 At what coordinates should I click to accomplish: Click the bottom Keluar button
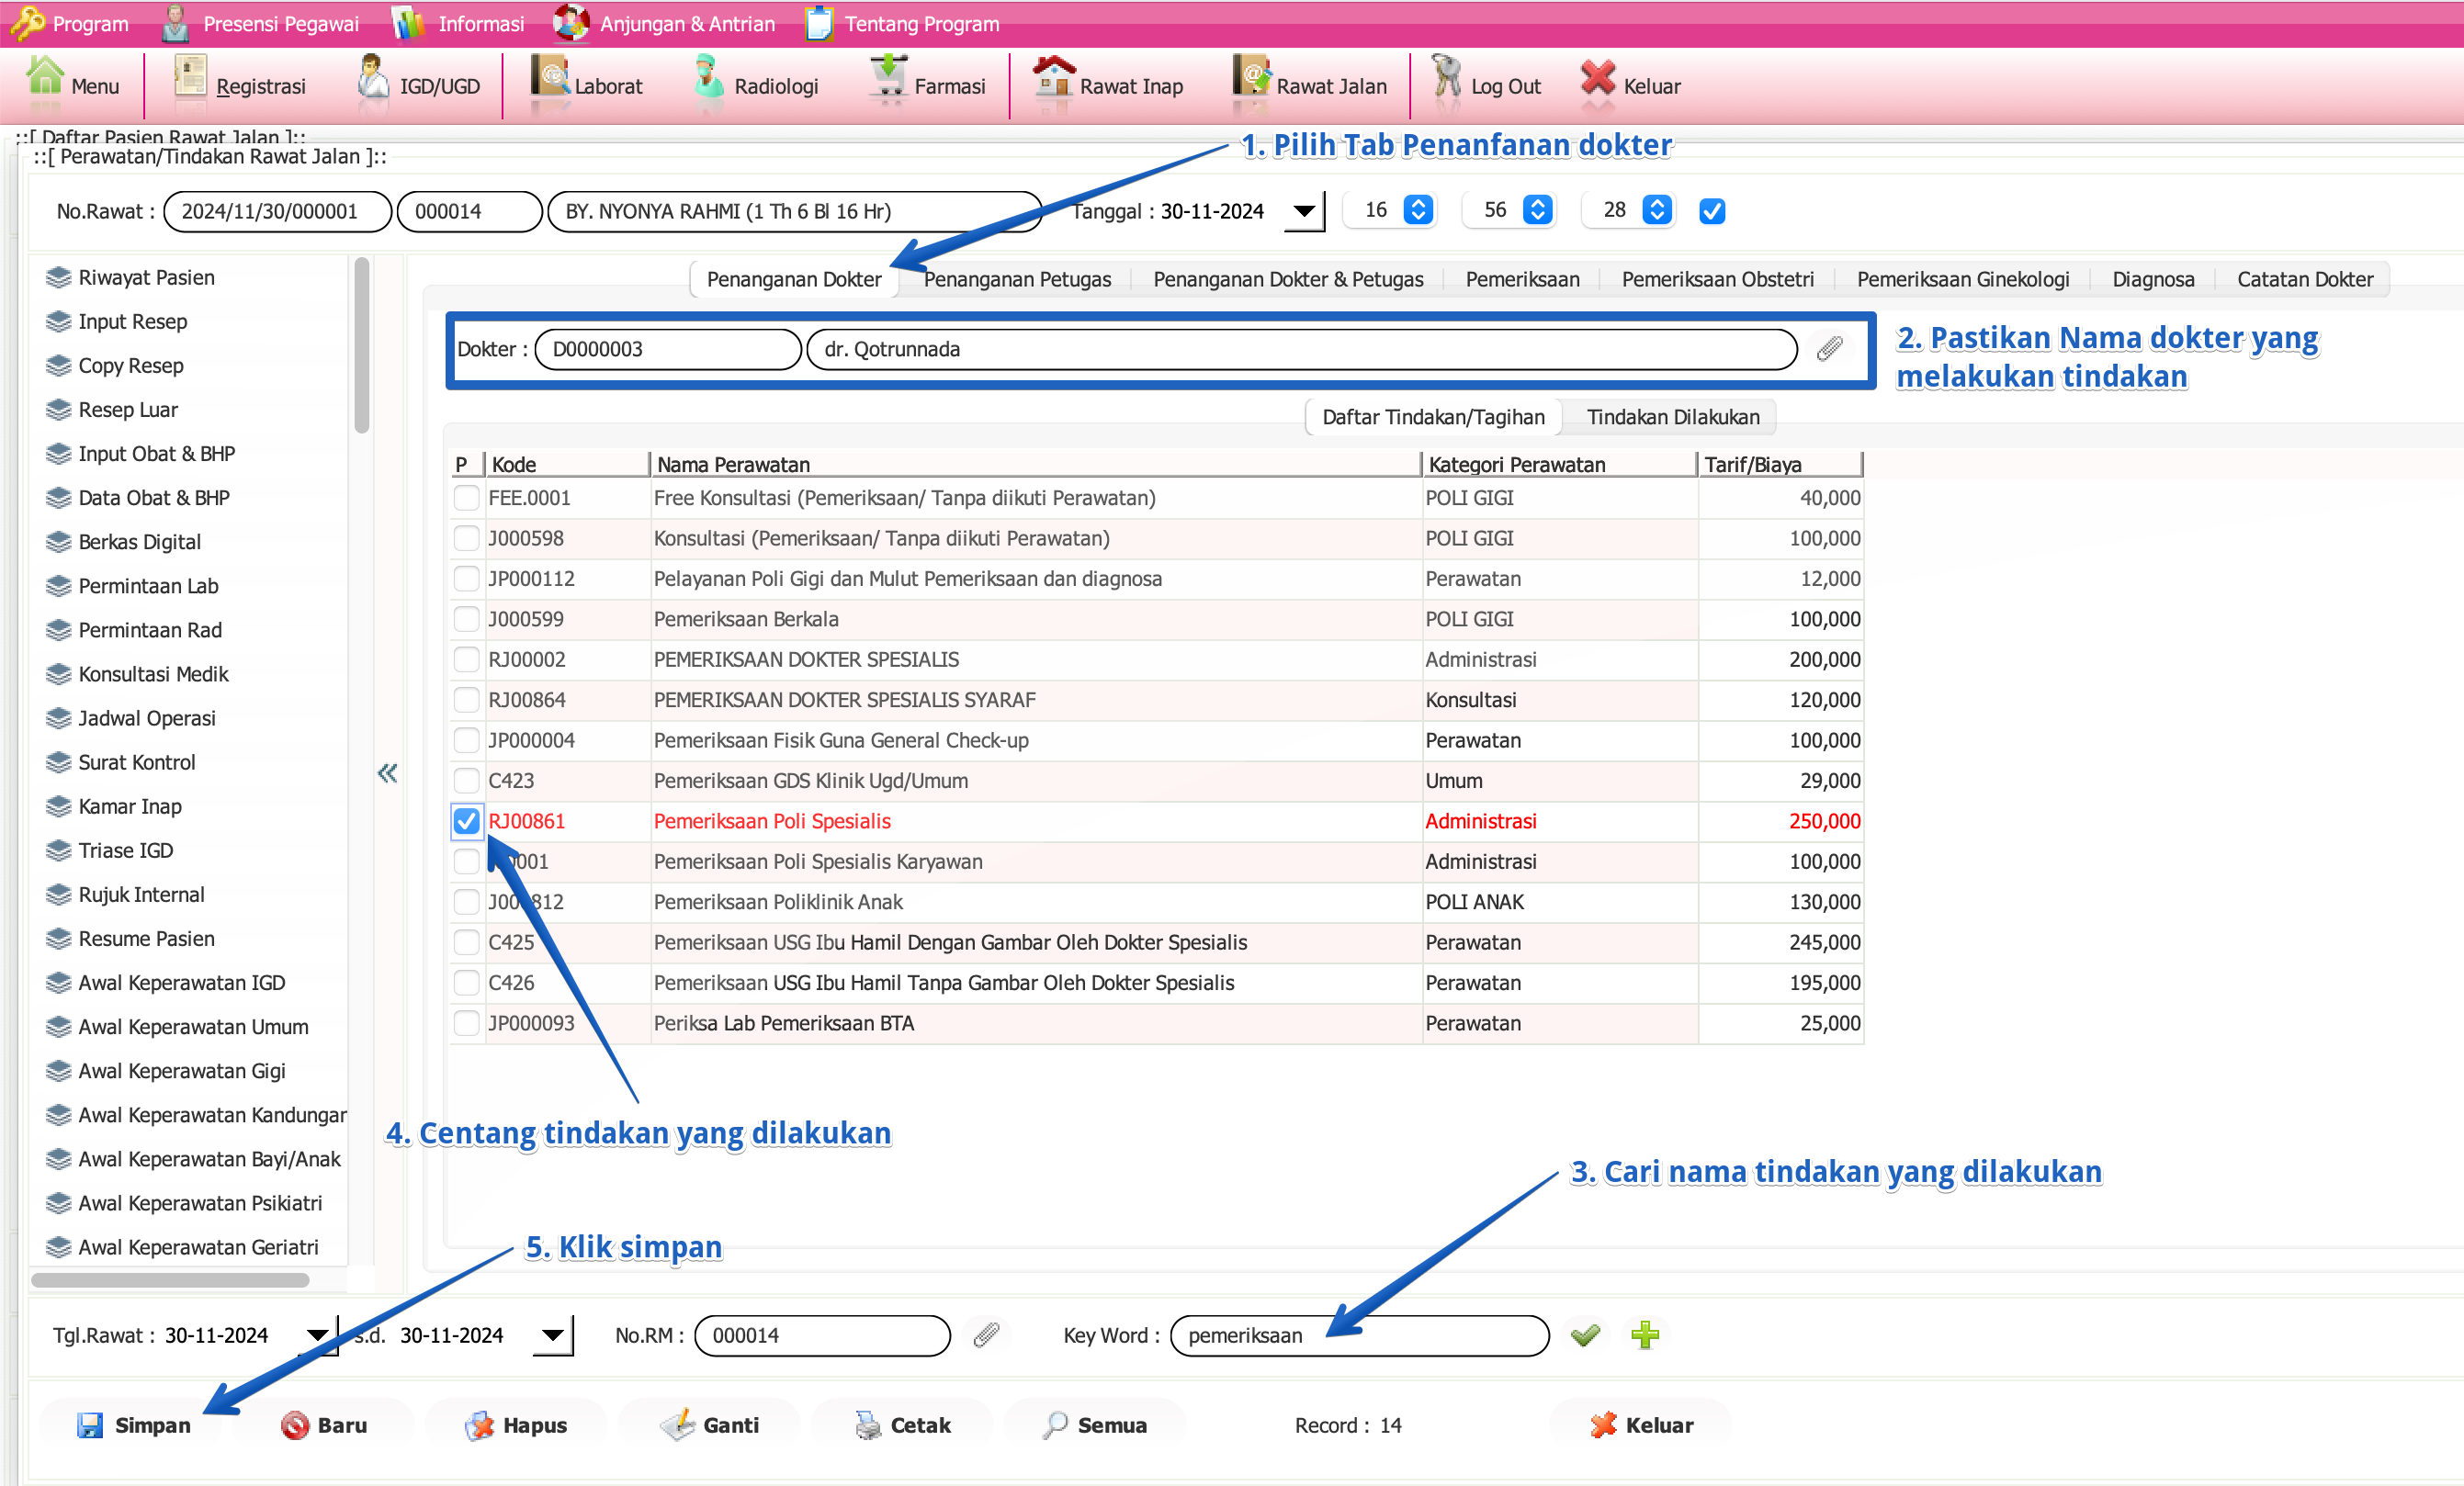tap(1641, 1425)
